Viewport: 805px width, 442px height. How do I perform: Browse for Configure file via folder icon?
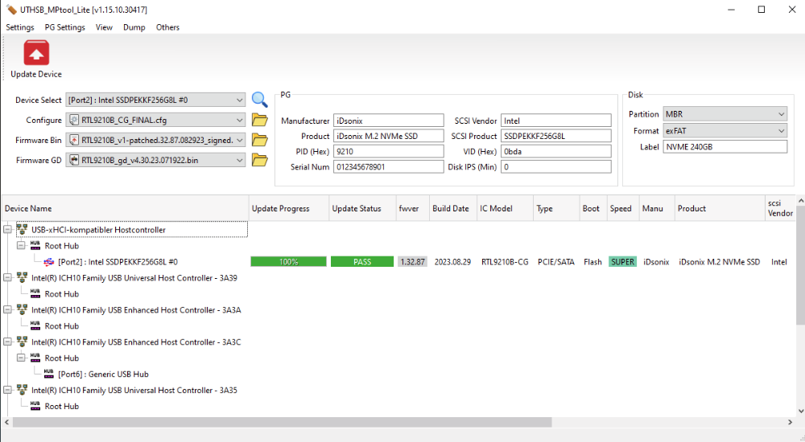259,121
